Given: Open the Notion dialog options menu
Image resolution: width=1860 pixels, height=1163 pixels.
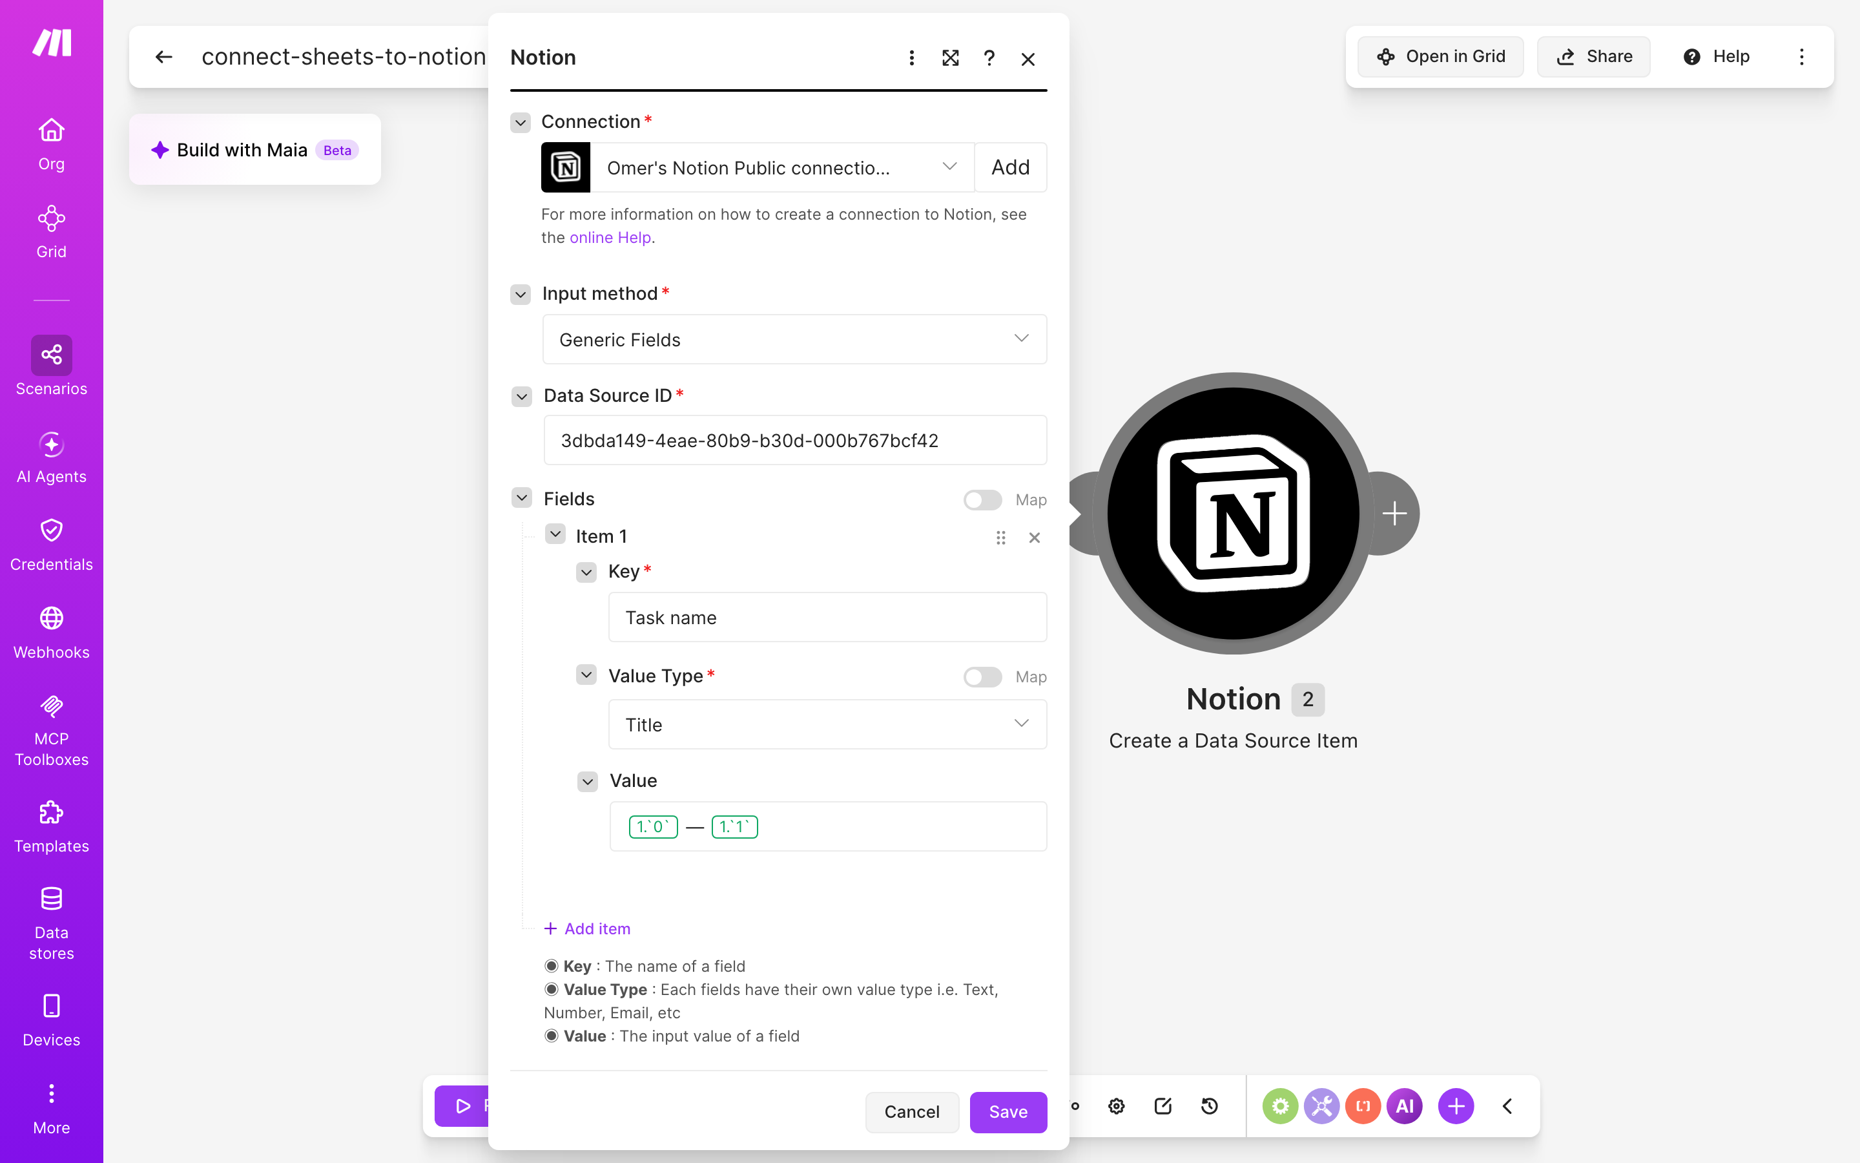Looking at the screenshot, I should [x=911, y=58].
